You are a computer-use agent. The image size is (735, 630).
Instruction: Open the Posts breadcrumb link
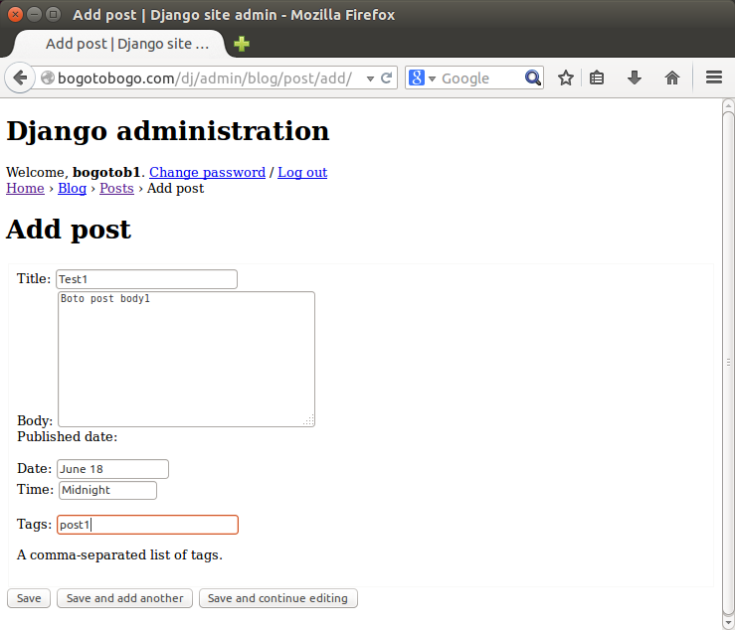116,188
